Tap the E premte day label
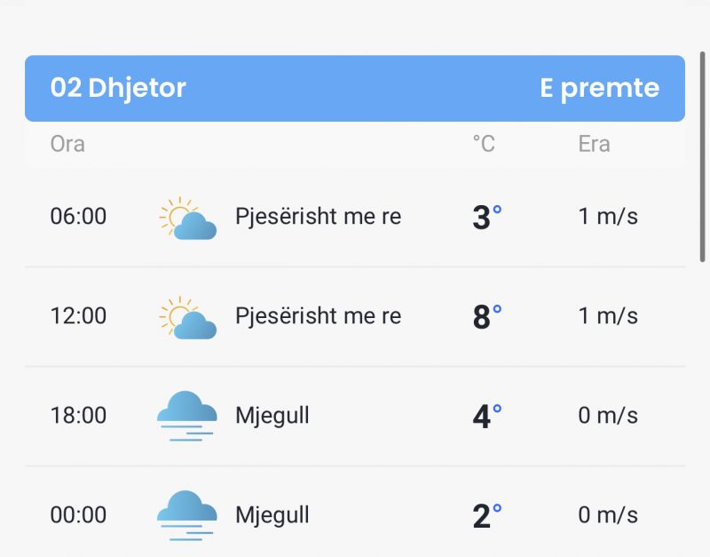710x557 pixels. [600, 87]
